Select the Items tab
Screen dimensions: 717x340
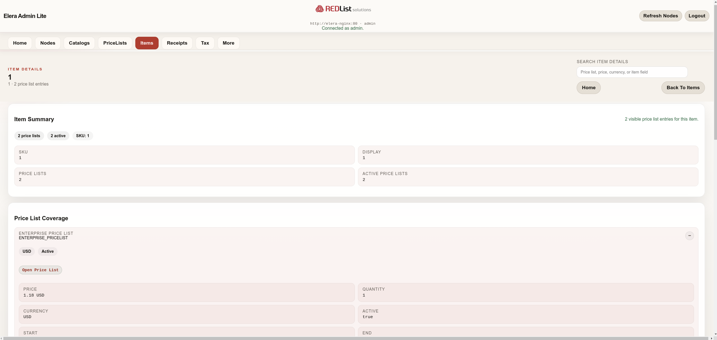coord(147,43)
